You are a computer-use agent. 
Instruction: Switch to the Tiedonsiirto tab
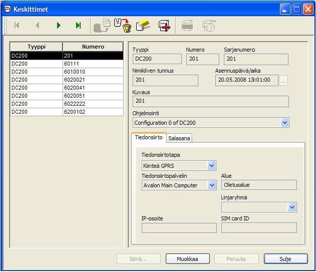149,138
